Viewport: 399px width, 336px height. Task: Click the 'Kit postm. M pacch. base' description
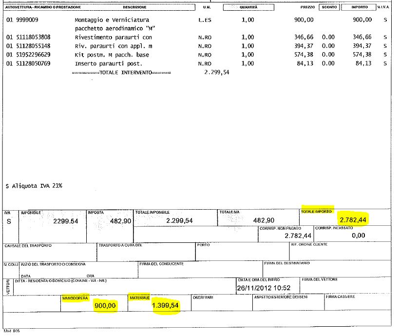coord(112,55)
